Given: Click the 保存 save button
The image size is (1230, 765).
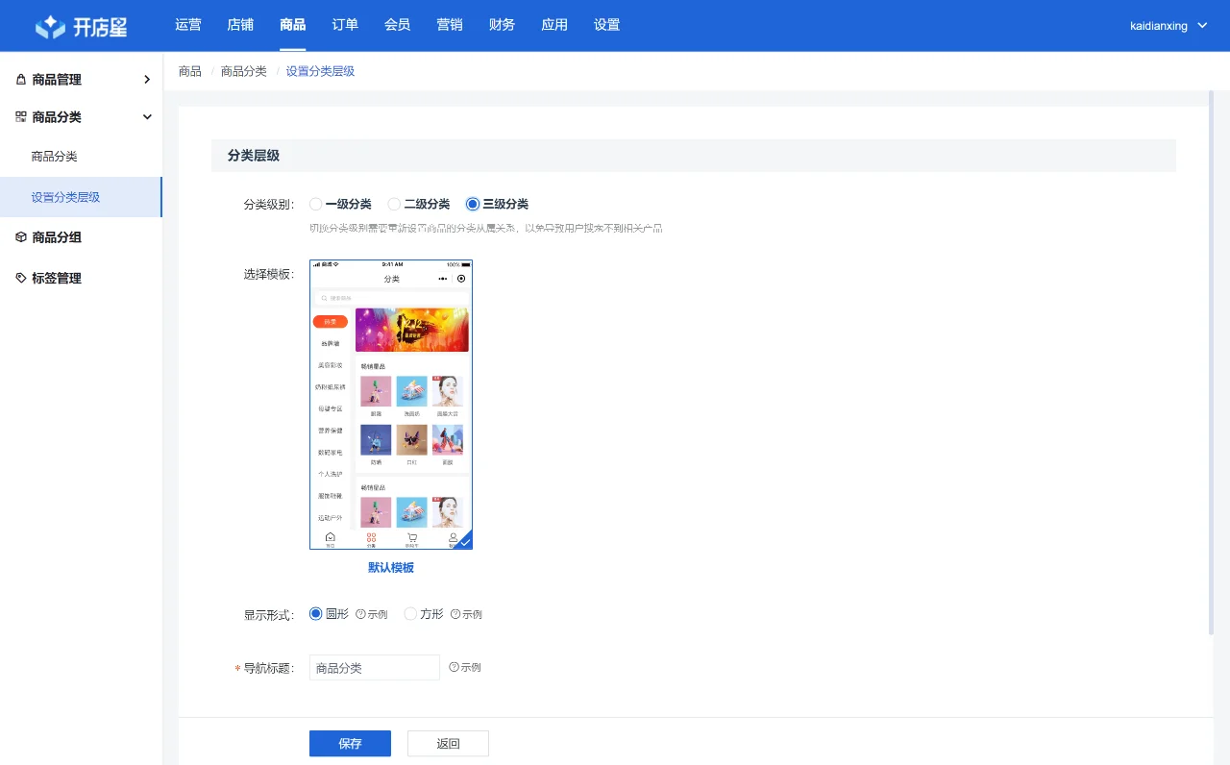Looking at the screenshot, I should 350,743.
